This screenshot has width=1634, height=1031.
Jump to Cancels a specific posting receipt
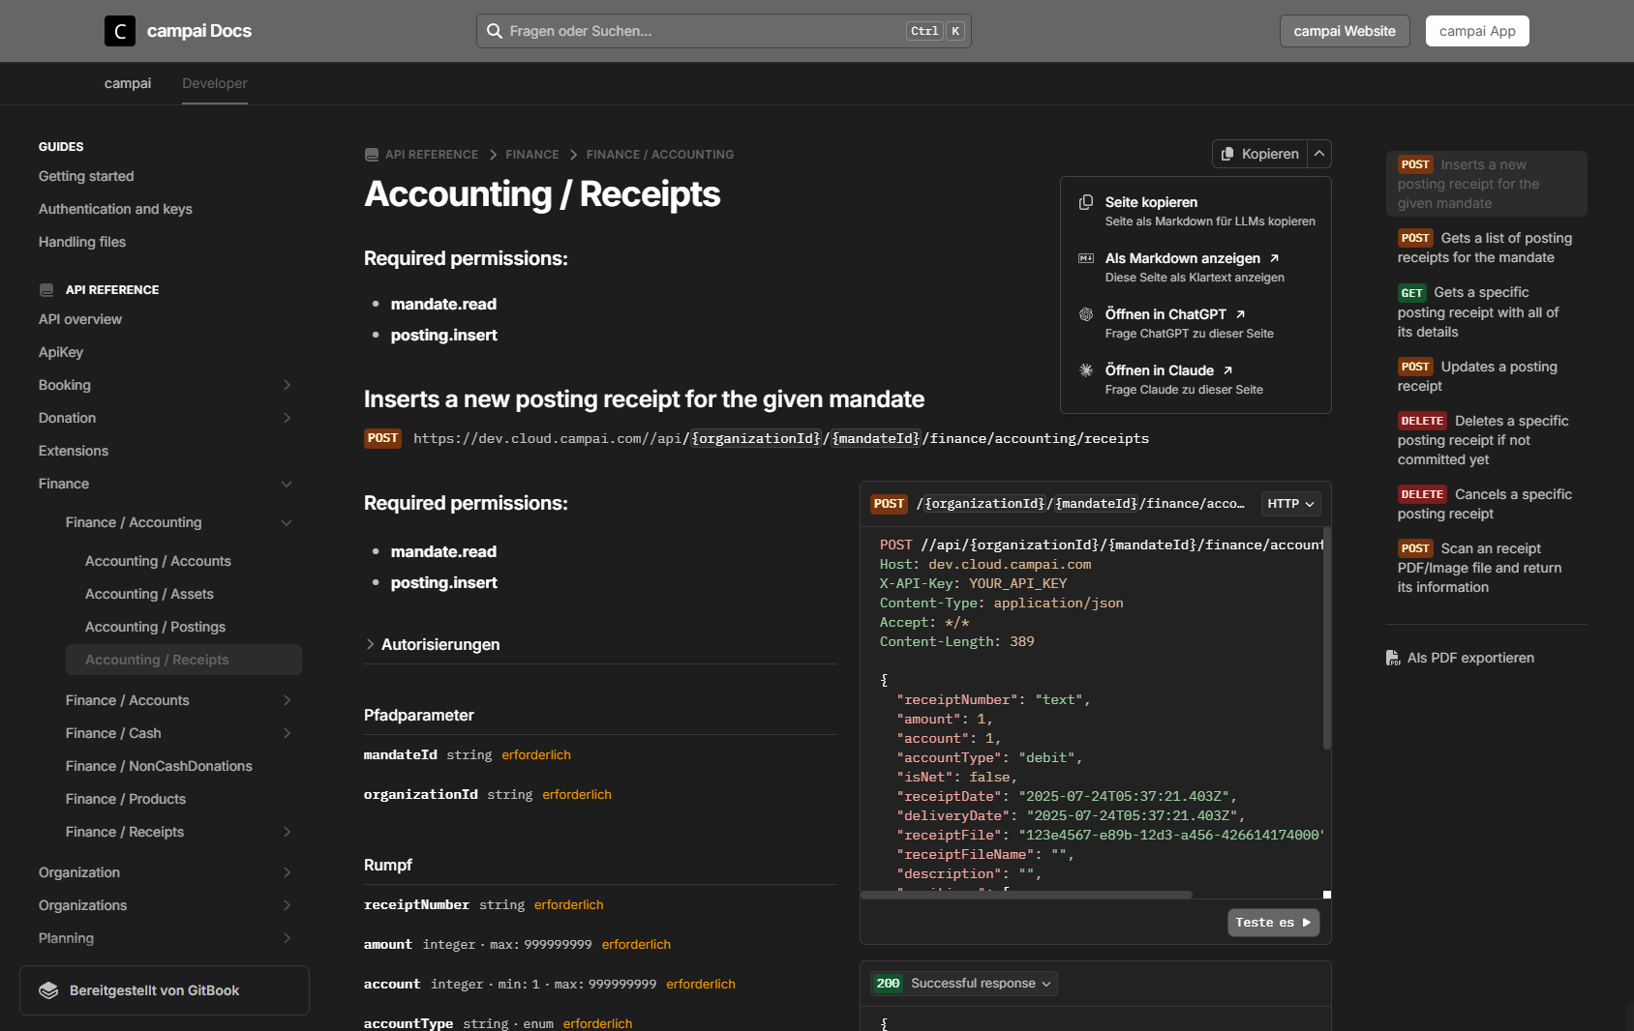pyautogui.click(x=1487, y=504)
